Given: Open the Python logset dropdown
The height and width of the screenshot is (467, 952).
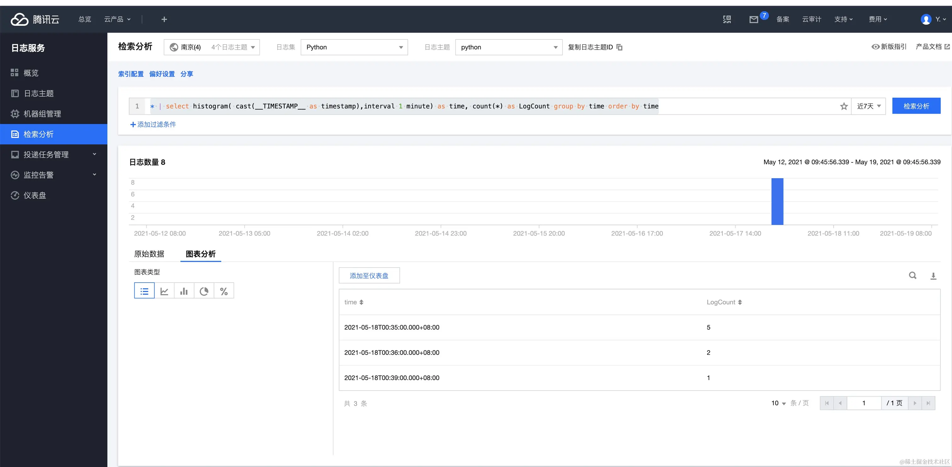Looking at the screenshot, I should pyautogui.click(x=354, y=47).
